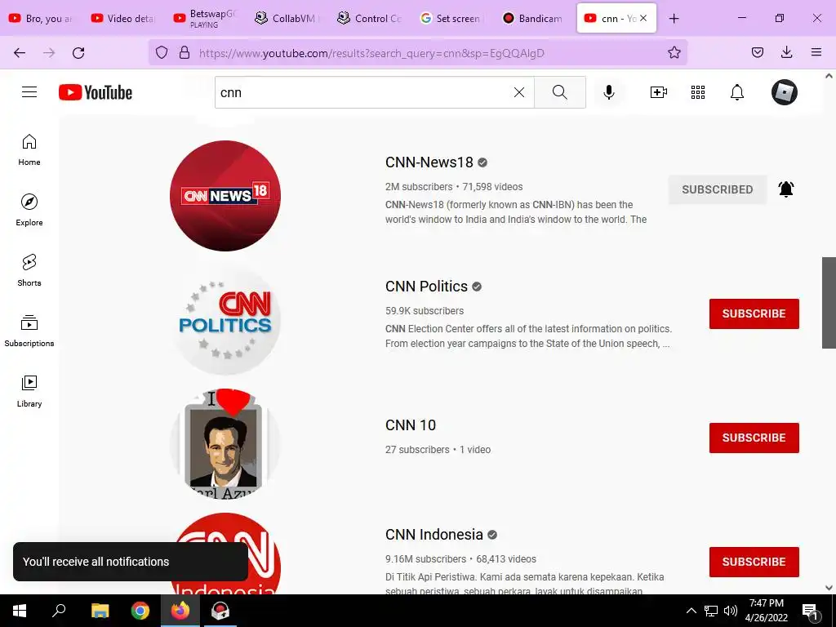Switch to the "Set screen" Google tab

pyautogui.click(x=452, y=18)
